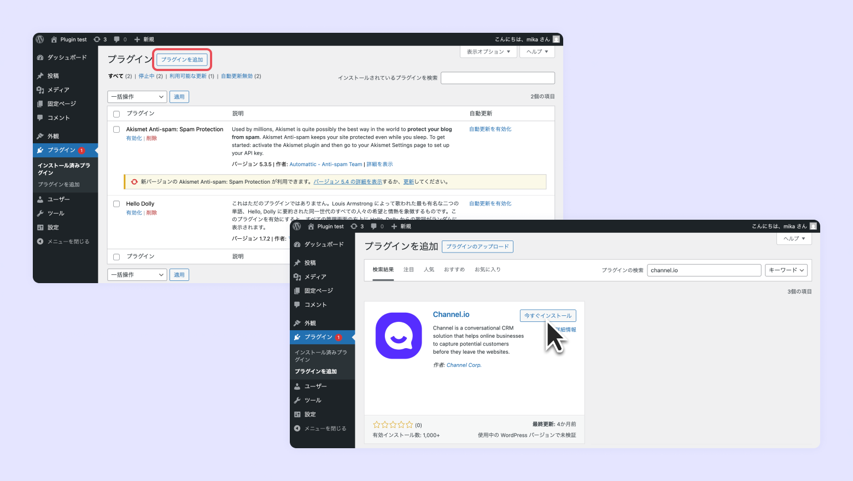853x481 pixels.
Task: Check the Akismet Anti-spam plugin checkbox
Action: pos(116,130)
